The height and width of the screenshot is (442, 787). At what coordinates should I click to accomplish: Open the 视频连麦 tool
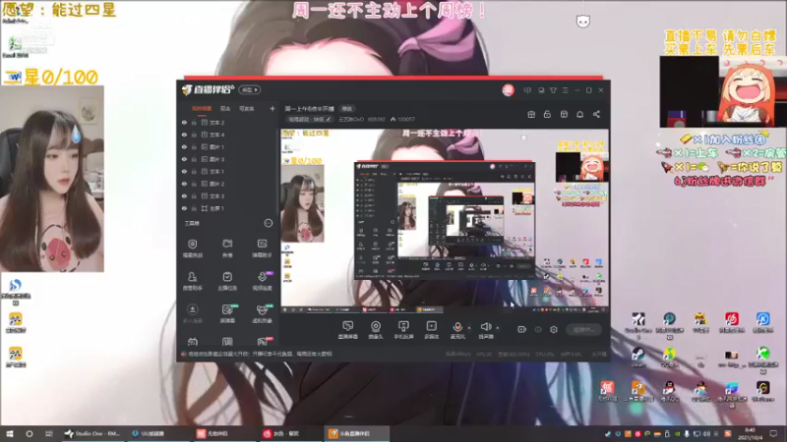[x=262, y=281]
